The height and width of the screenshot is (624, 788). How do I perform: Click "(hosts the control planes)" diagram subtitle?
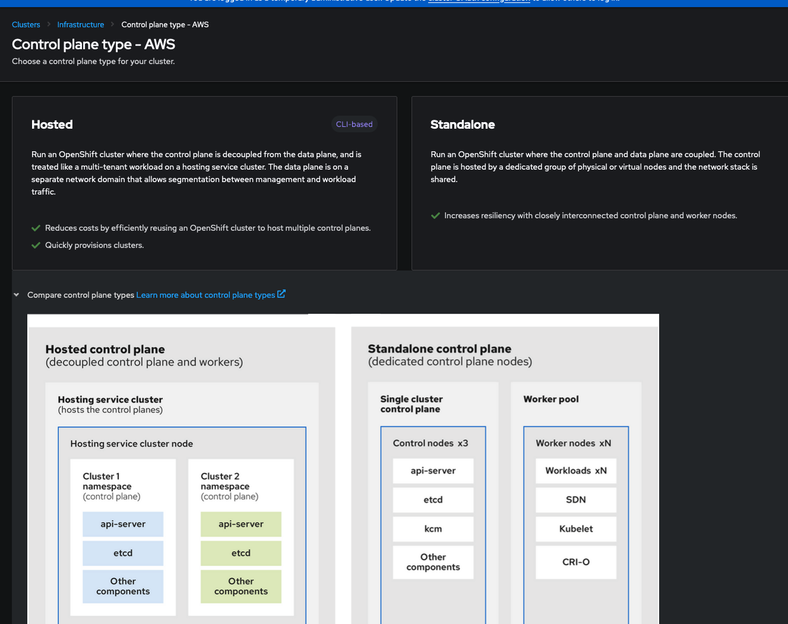(x=110, y=410)
